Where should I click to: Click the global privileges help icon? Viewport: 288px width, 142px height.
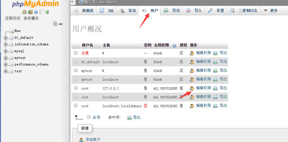[x=174, y=46]
